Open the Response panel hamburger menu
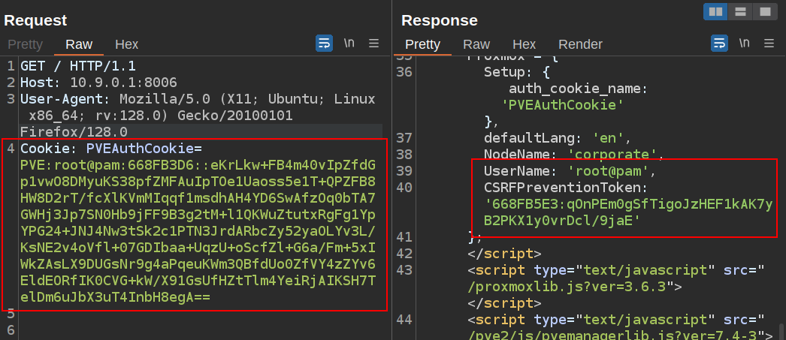 [x=769, y=44]
